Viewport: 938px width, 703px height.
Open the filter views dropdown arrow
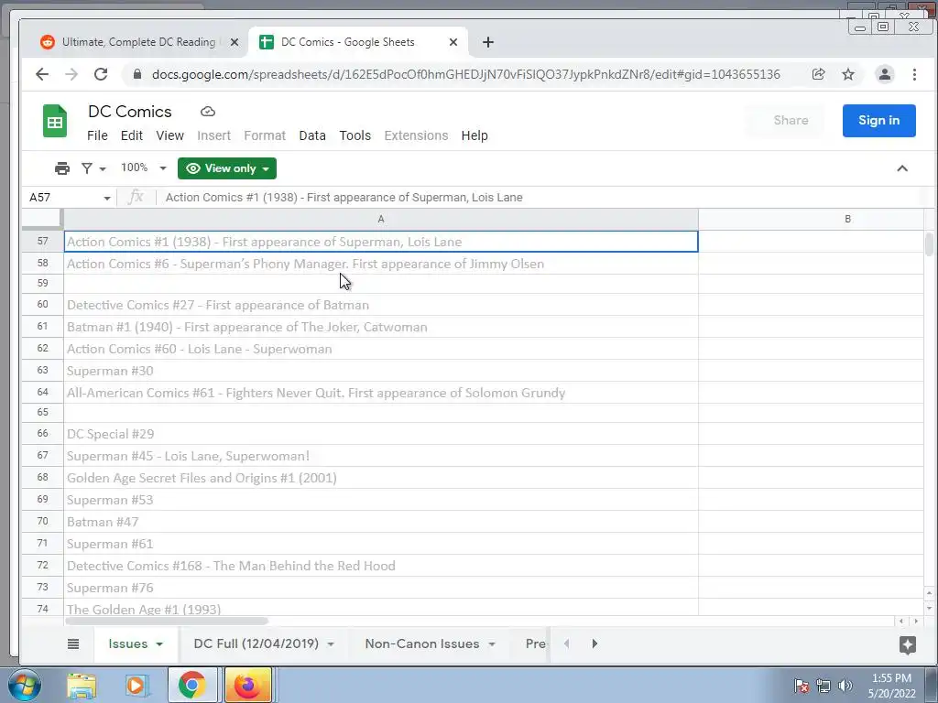click(x=103, y=169)
